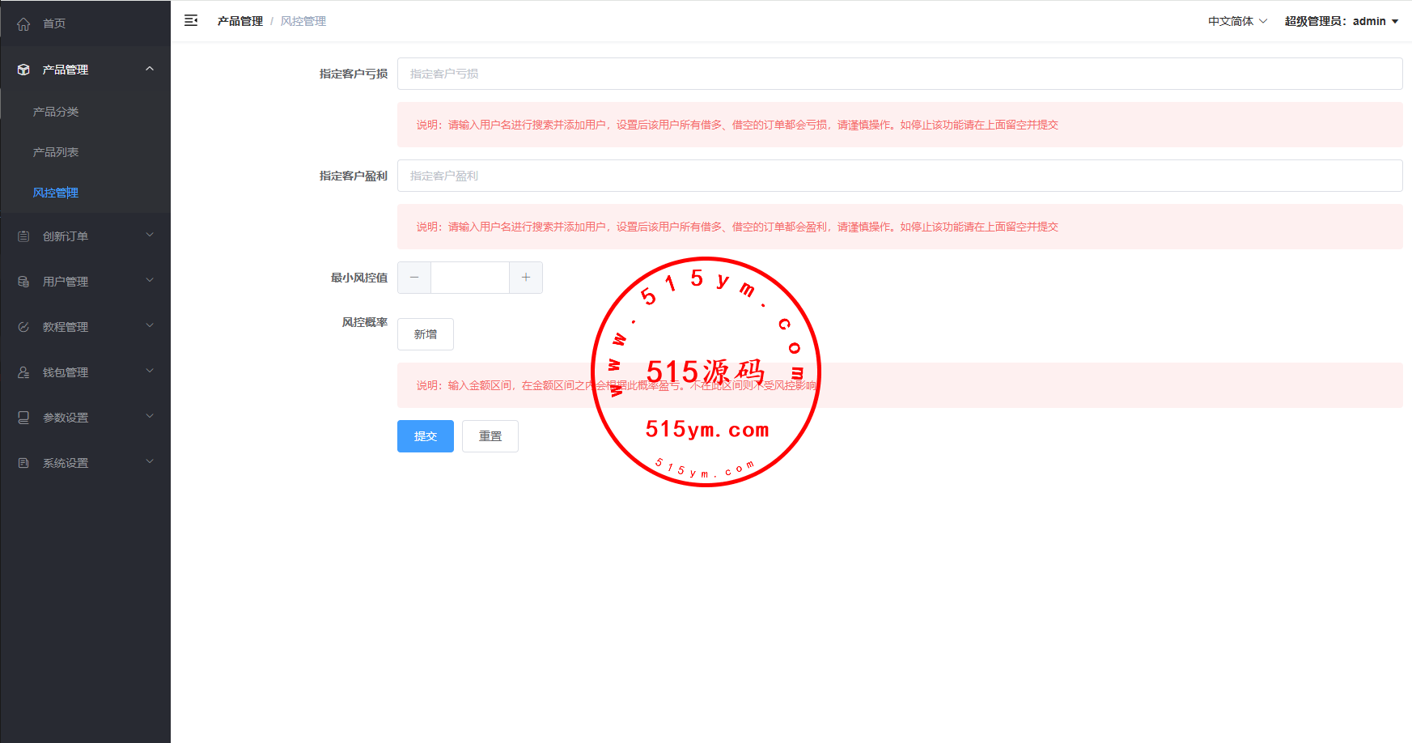This screenshot has height=743, width=1412.
Task: Toggle sidebar with the hamburger icon
Action: (x=191, y=21)
